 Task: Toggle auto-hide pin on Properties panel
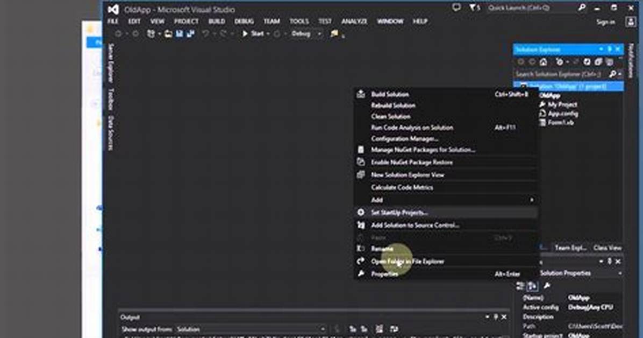[x=610, y=262]
